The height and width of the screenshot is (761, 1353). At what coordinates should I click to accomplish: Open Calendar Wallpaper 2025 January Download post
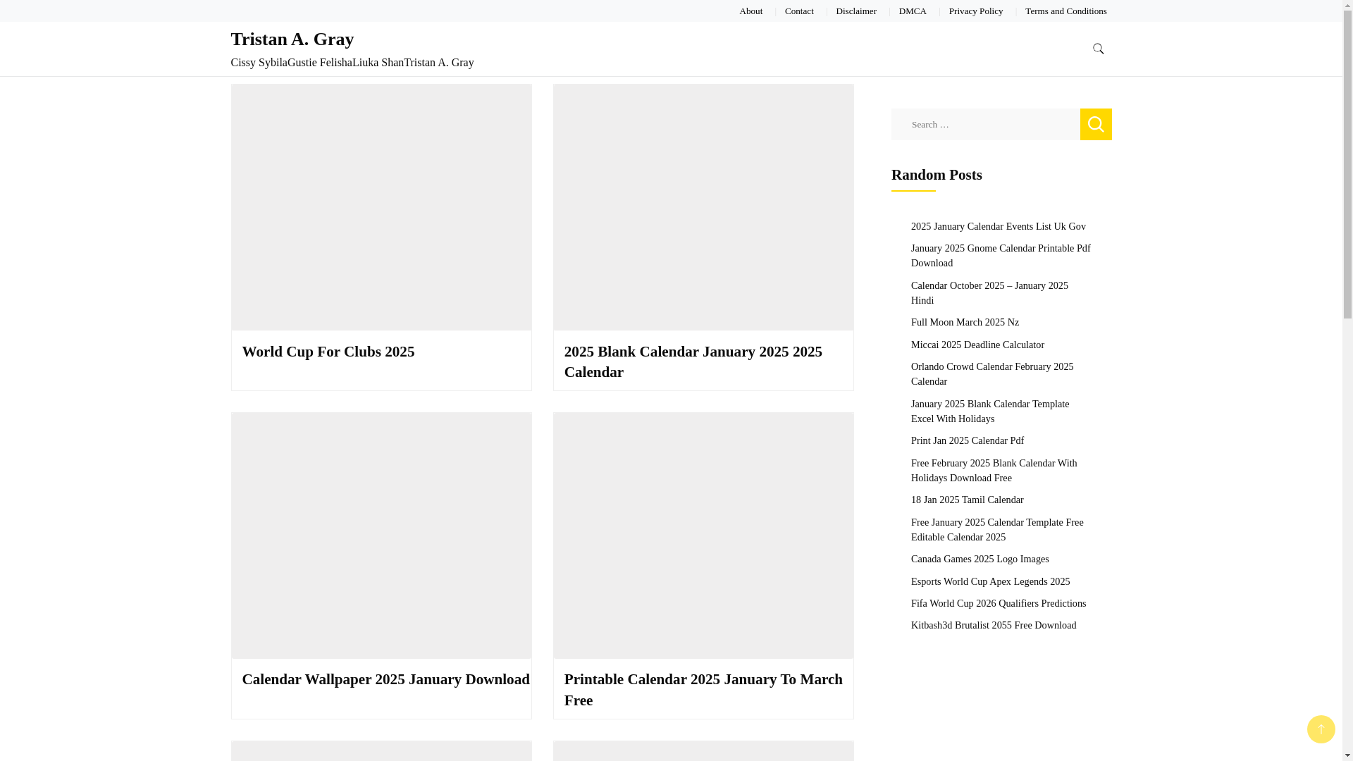[386, 679]
